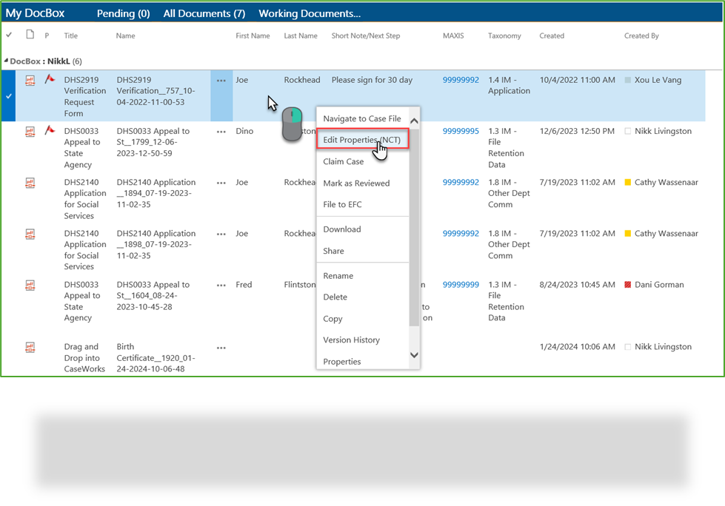Toggle the priority flag on the DHS0033 Appeal row

(49, 129)
